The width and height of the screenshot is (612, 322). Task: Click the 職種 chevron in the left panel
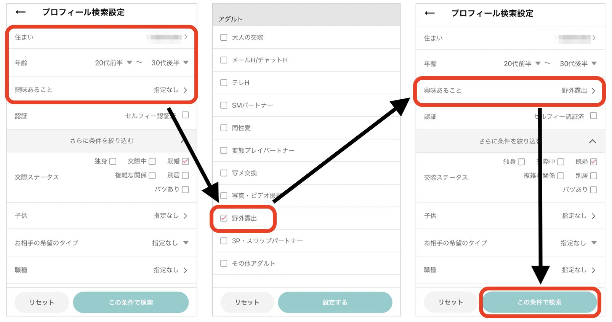pyautogui.click(x=185, y=270)
